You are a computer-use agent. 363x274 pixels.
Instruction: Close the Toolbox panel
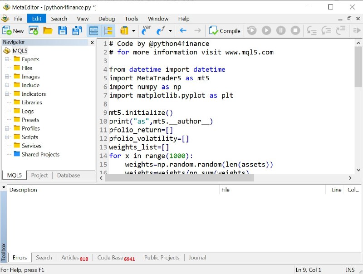click(x=4, y=187)
